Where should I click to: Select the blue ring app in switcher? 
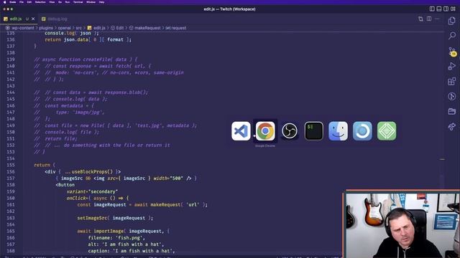click(362, 131)
